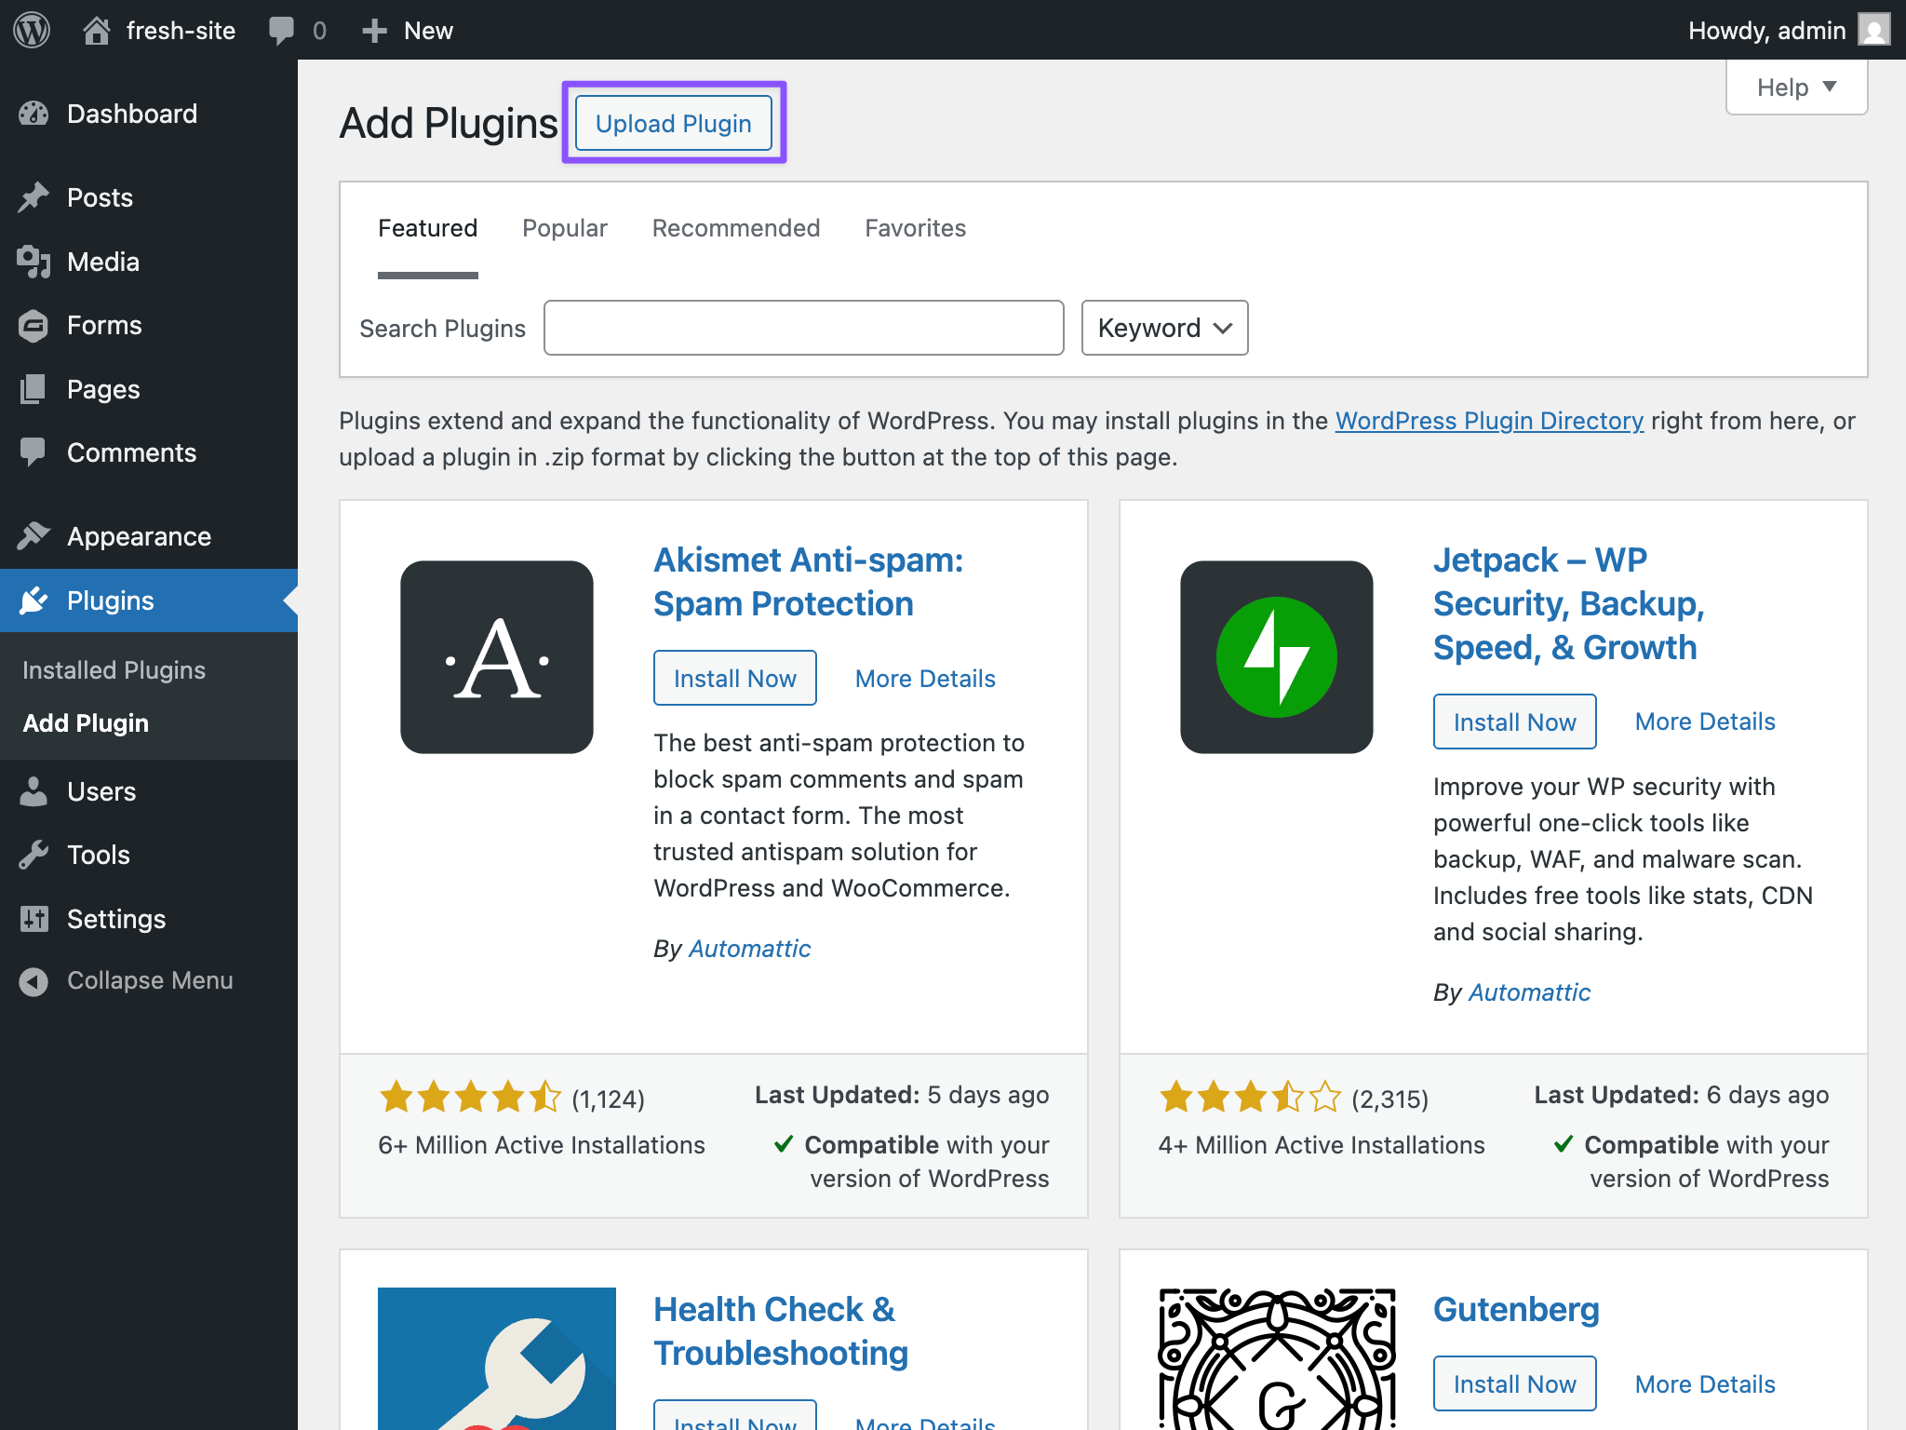1906x1430 pixels.
Task: Switch to the Favorites tab
Action: [916, 228]
